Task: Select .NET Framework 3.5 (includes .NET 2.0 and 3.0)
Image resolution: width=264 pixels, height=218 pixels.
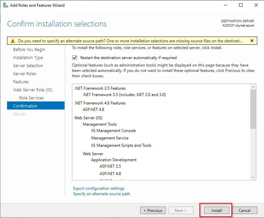Action: pyautogui.click(x=124, y=95)
